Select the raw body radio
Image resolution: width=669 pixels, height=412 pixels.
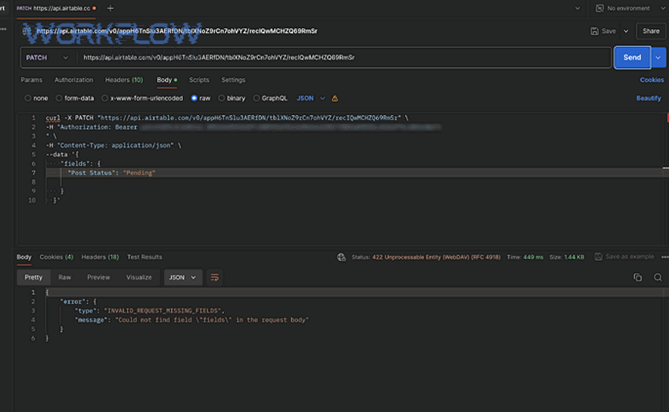pyautogui.click(x=194, y=98)
